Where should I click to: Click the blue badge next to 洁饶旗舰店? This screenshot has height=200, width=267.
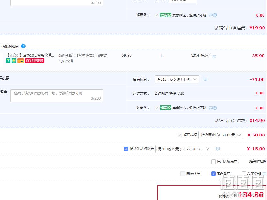pyautogui.click(x=23, y=46)
